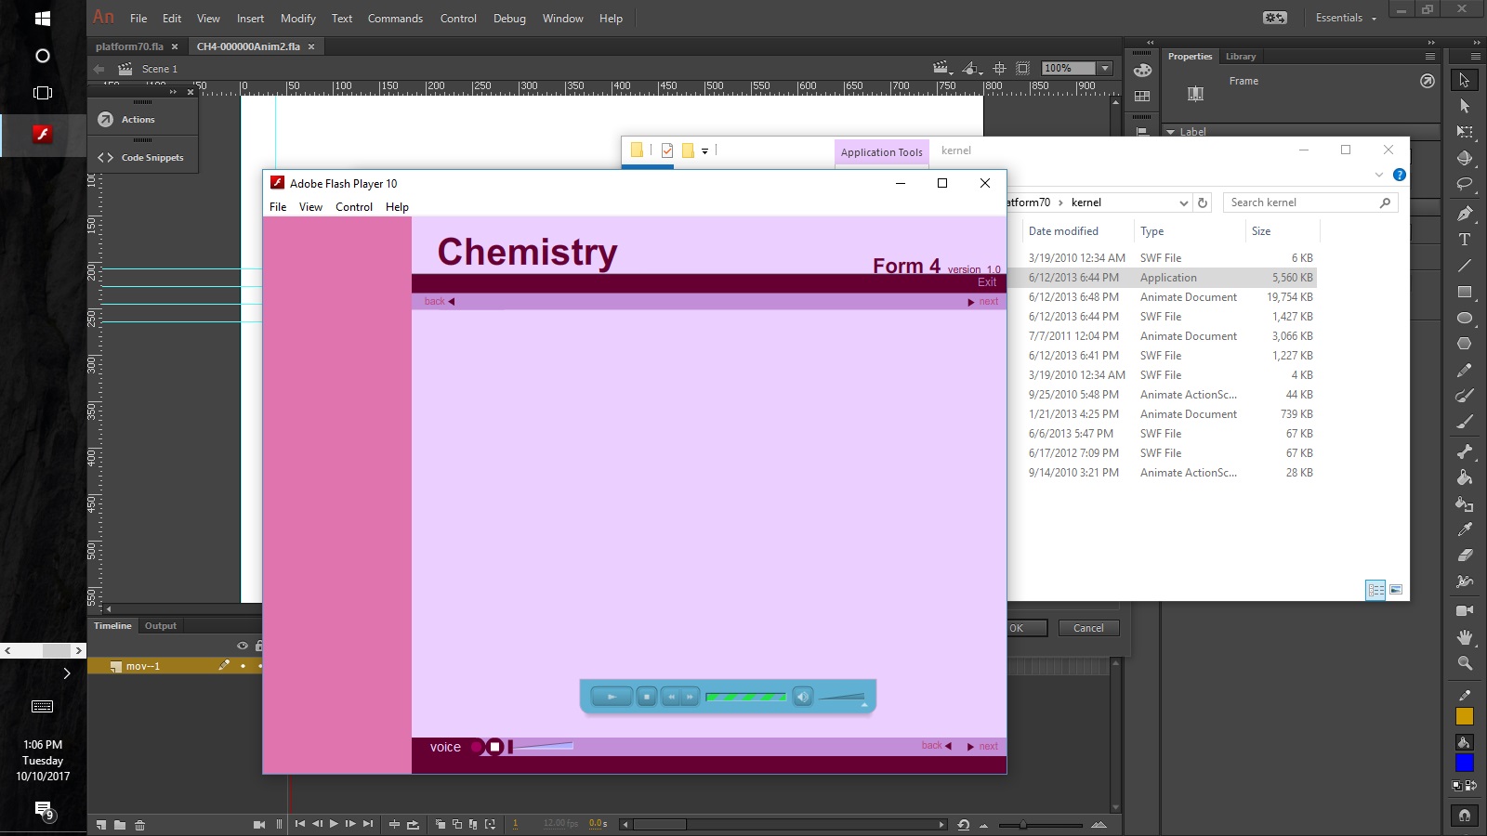The image size is (1487, 836).
Task: Choose the Selection tool in Animate
Action: click(1465, 80)
